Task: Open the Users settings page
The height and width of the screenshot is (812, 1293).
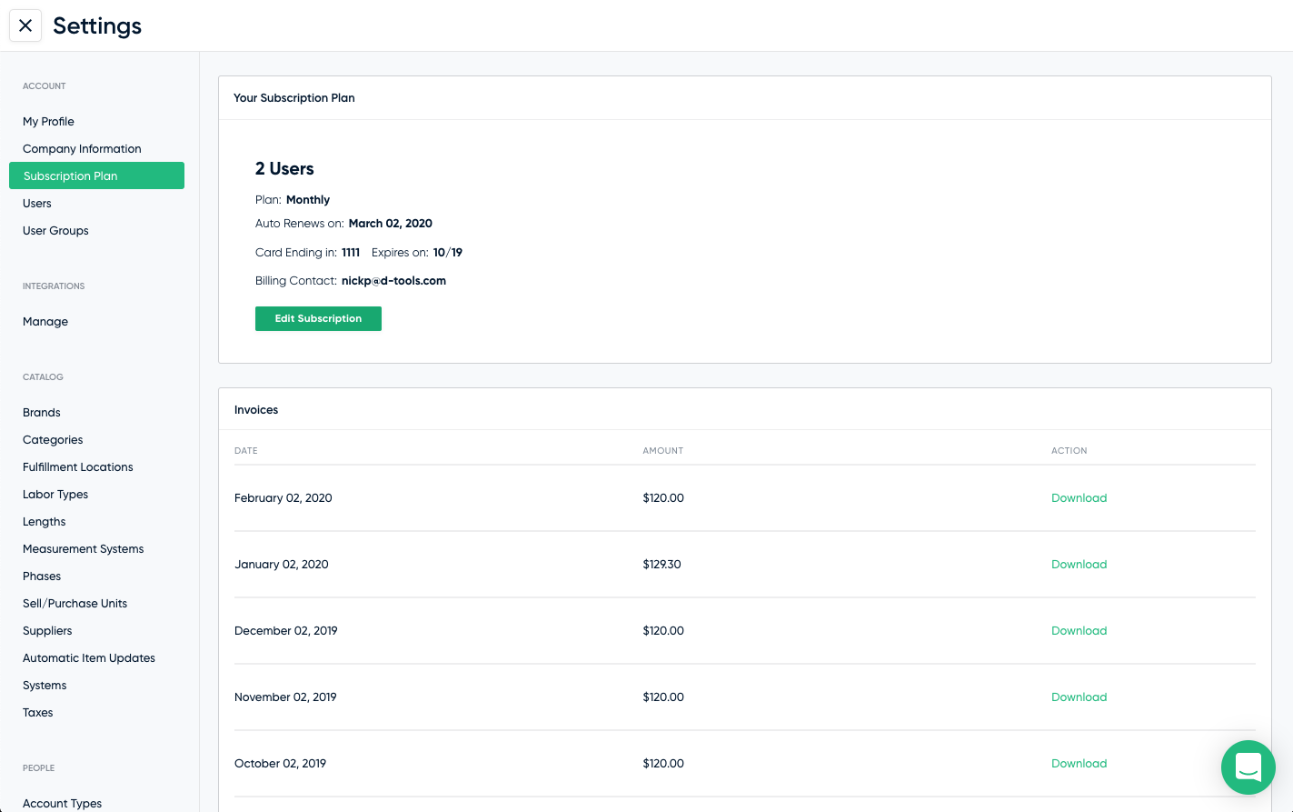Action: [x=37, y=203]
